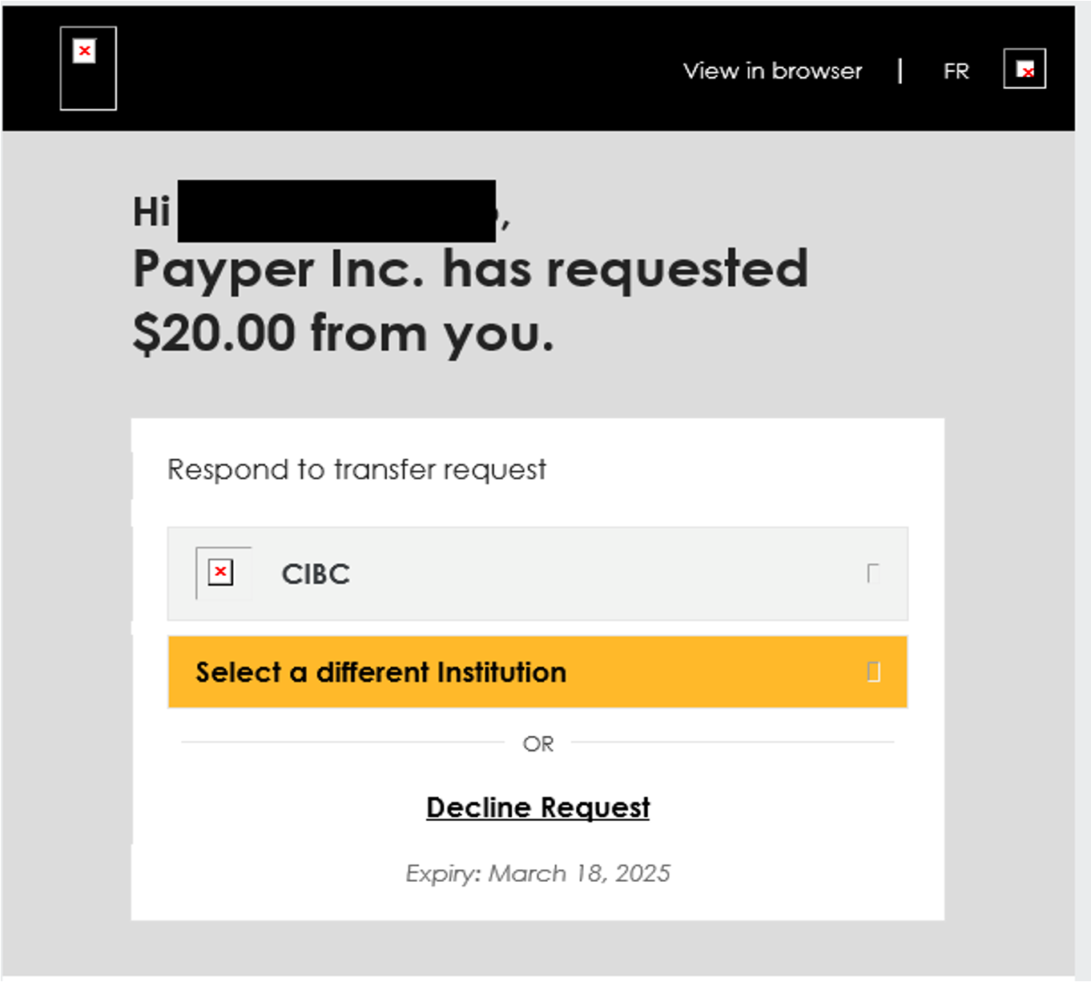This screenshot has width=1091, height=982.
Task: Click the vertical separator before FR
Action: pos(900,70)
